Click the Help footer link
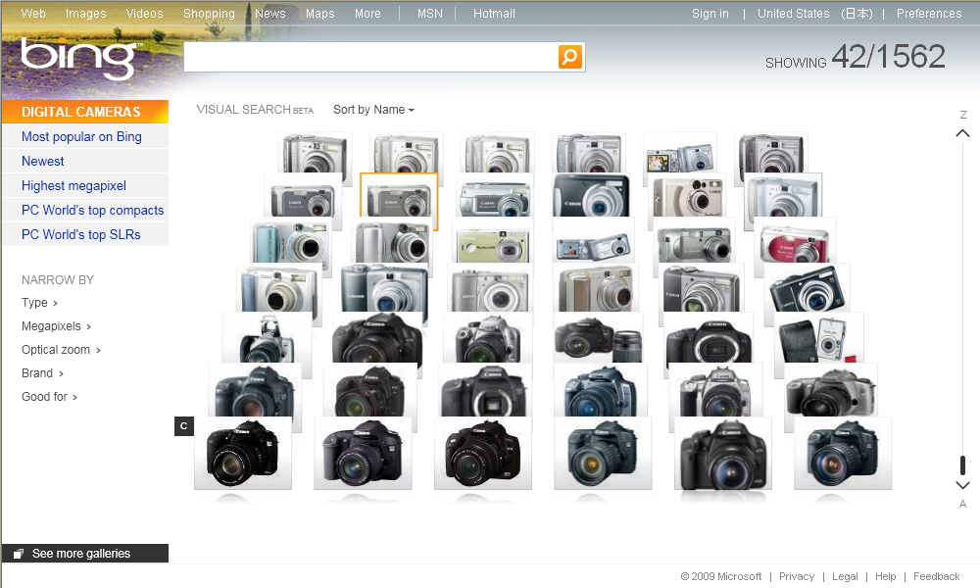 [x=885, y=576]
